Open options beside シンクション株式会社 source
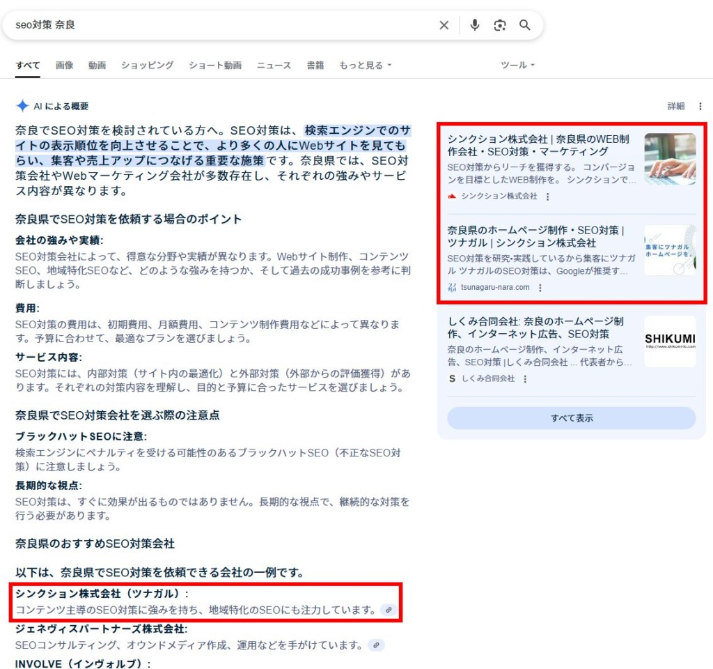Viewport: 713px width, 669px height. tap(548, 197)
